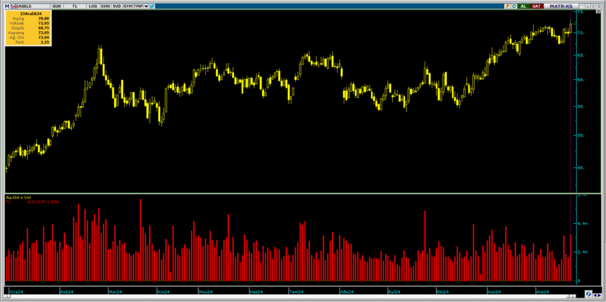Open the GUN period selector
Image resolution: width=606 pixels, height=302 pixels.
(x=56, y=5)
